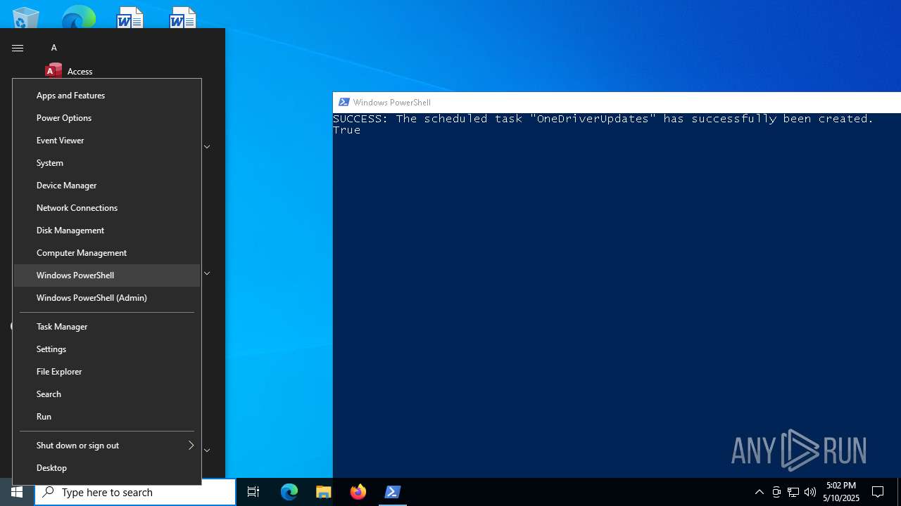901x506 pixels.
Task: Open the clock showing 5:02 PM
Action: 841,492
